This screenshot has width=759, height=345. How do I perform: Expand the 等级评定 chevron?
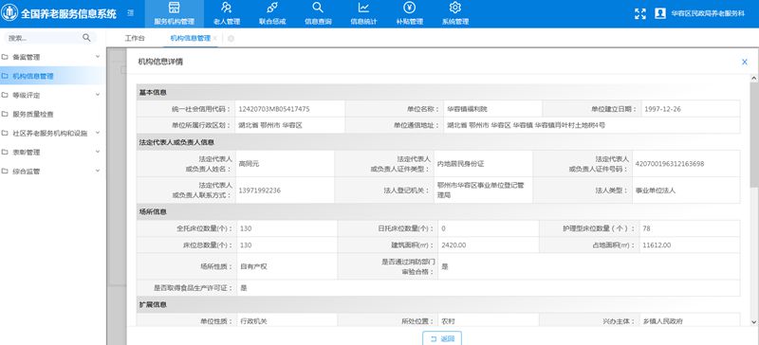pos(98,95)
